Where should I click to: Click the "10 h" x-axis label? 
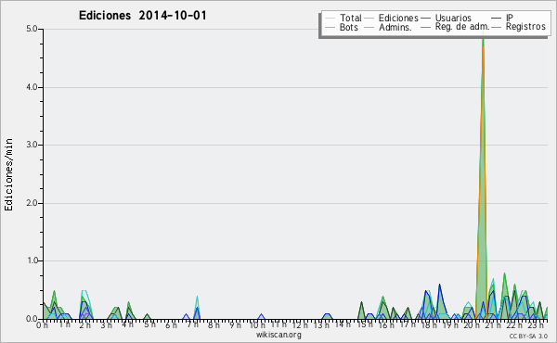click(x=257, y=325)
